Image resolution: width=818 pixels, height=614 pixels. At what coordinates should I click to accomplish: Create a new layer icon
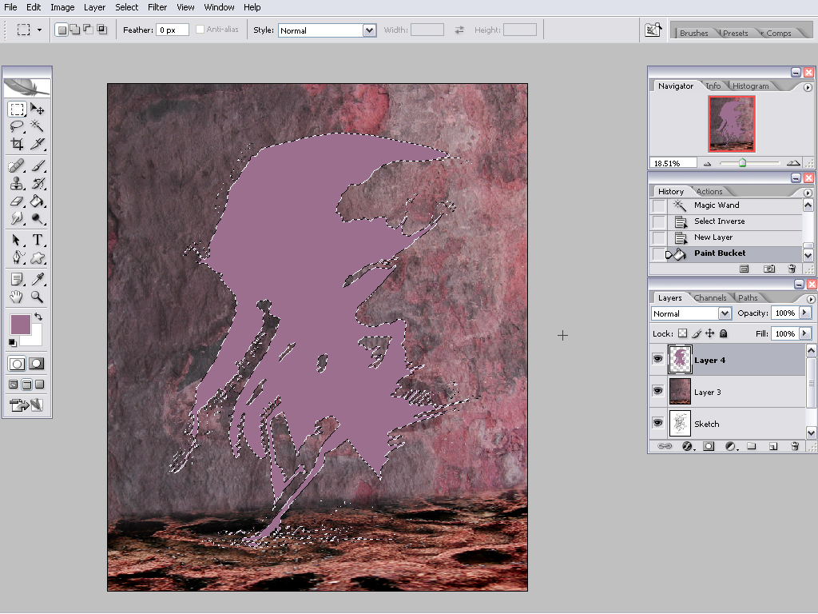coord(773,446)
